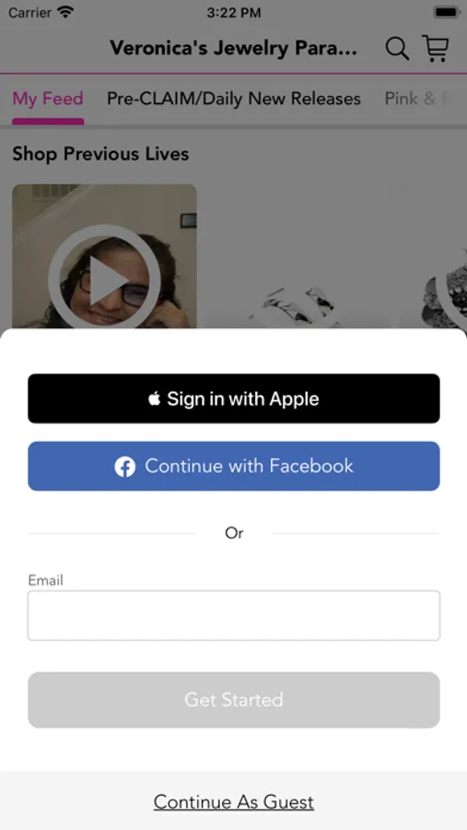Tap the Apple logo in sign-in button

click(x=154, y=398)
